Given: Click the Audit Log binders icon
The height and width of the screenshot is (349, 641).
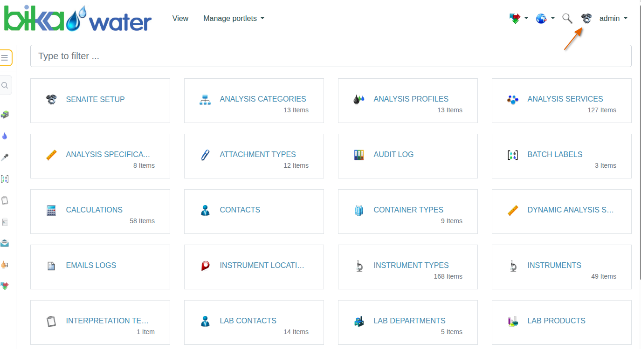Looking at the screenshot, I should point(358,155).
